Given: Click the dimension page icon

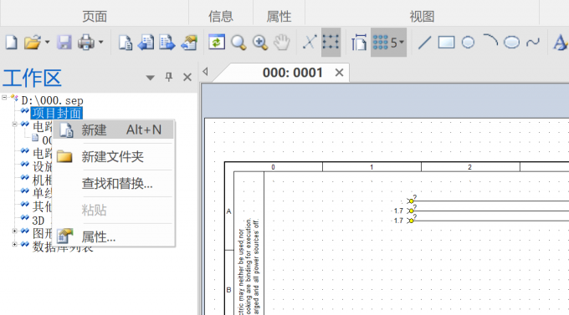Looking at the screenshot, I should point(358,43).
